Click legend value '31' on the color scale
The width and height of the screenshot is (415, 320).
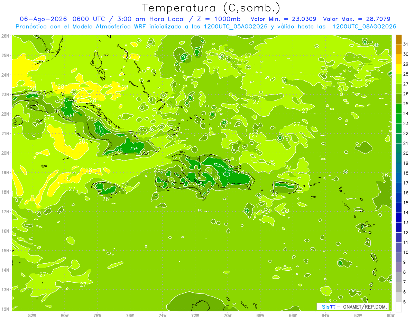tap(406, 44)
